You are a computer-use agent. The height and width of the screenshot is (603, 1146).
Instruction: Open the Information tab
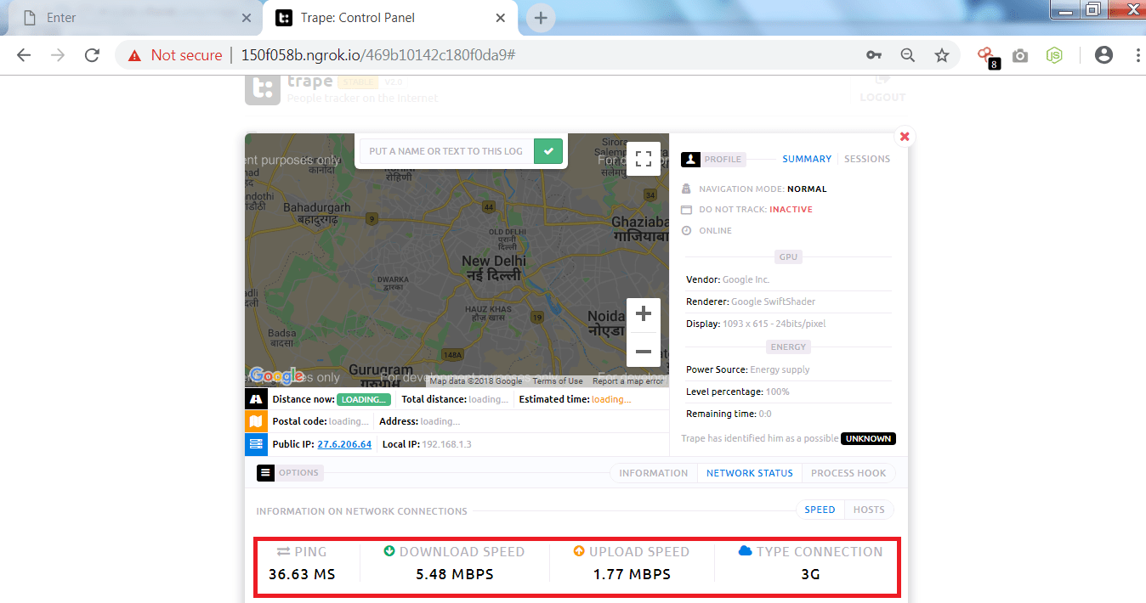click(654, 473)
